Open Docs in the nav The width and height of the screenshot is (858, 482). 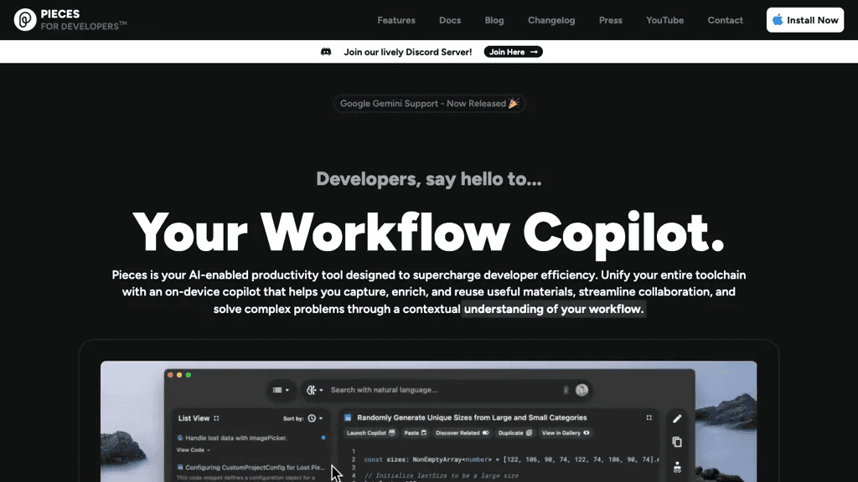coord(450,20)
